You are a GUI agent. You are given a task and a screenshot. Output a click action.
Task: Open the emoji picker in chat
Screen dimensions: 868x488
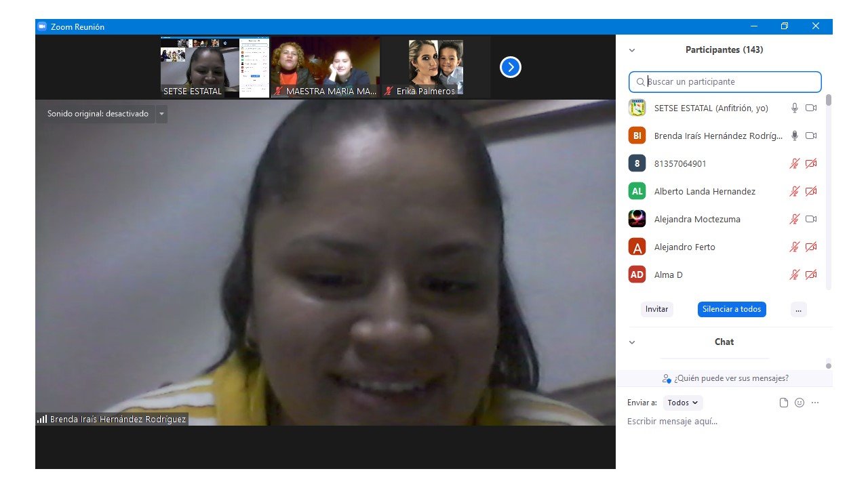pos(800,403)
